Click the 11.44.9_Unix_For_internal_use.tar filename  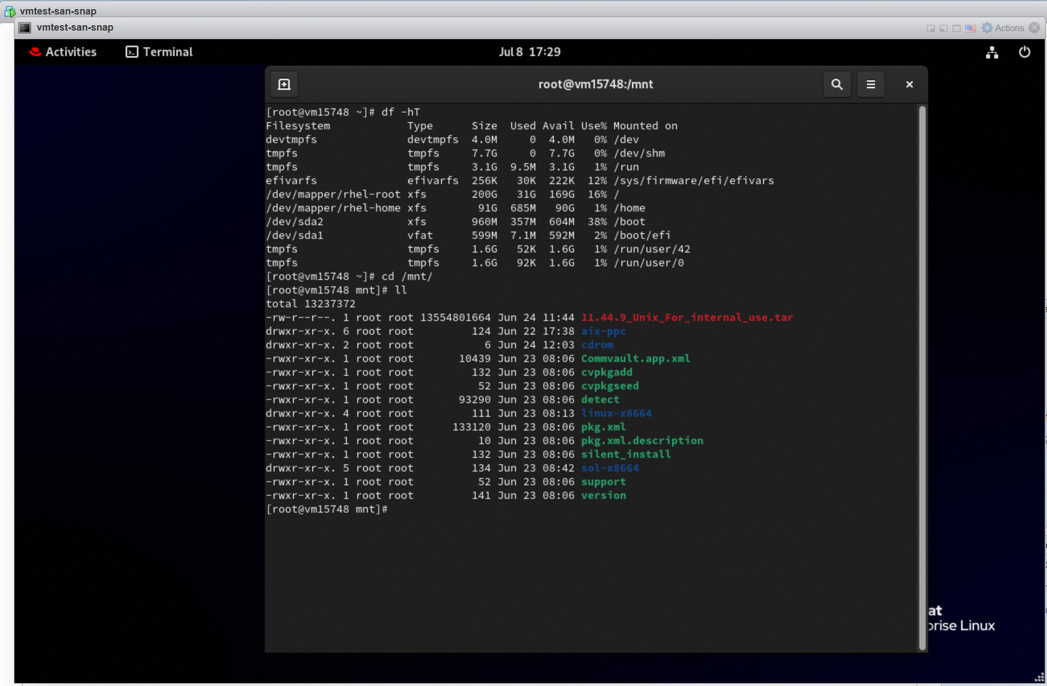[687, 317]
